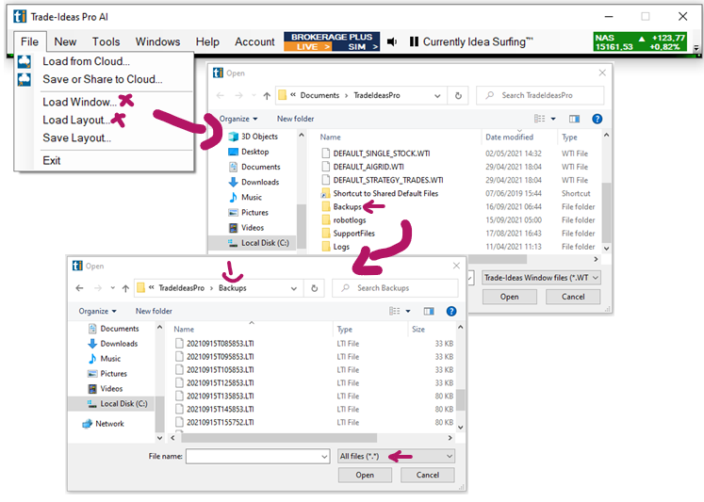
Task: Open the Backups folder in file list
Action: click(349, 206)
